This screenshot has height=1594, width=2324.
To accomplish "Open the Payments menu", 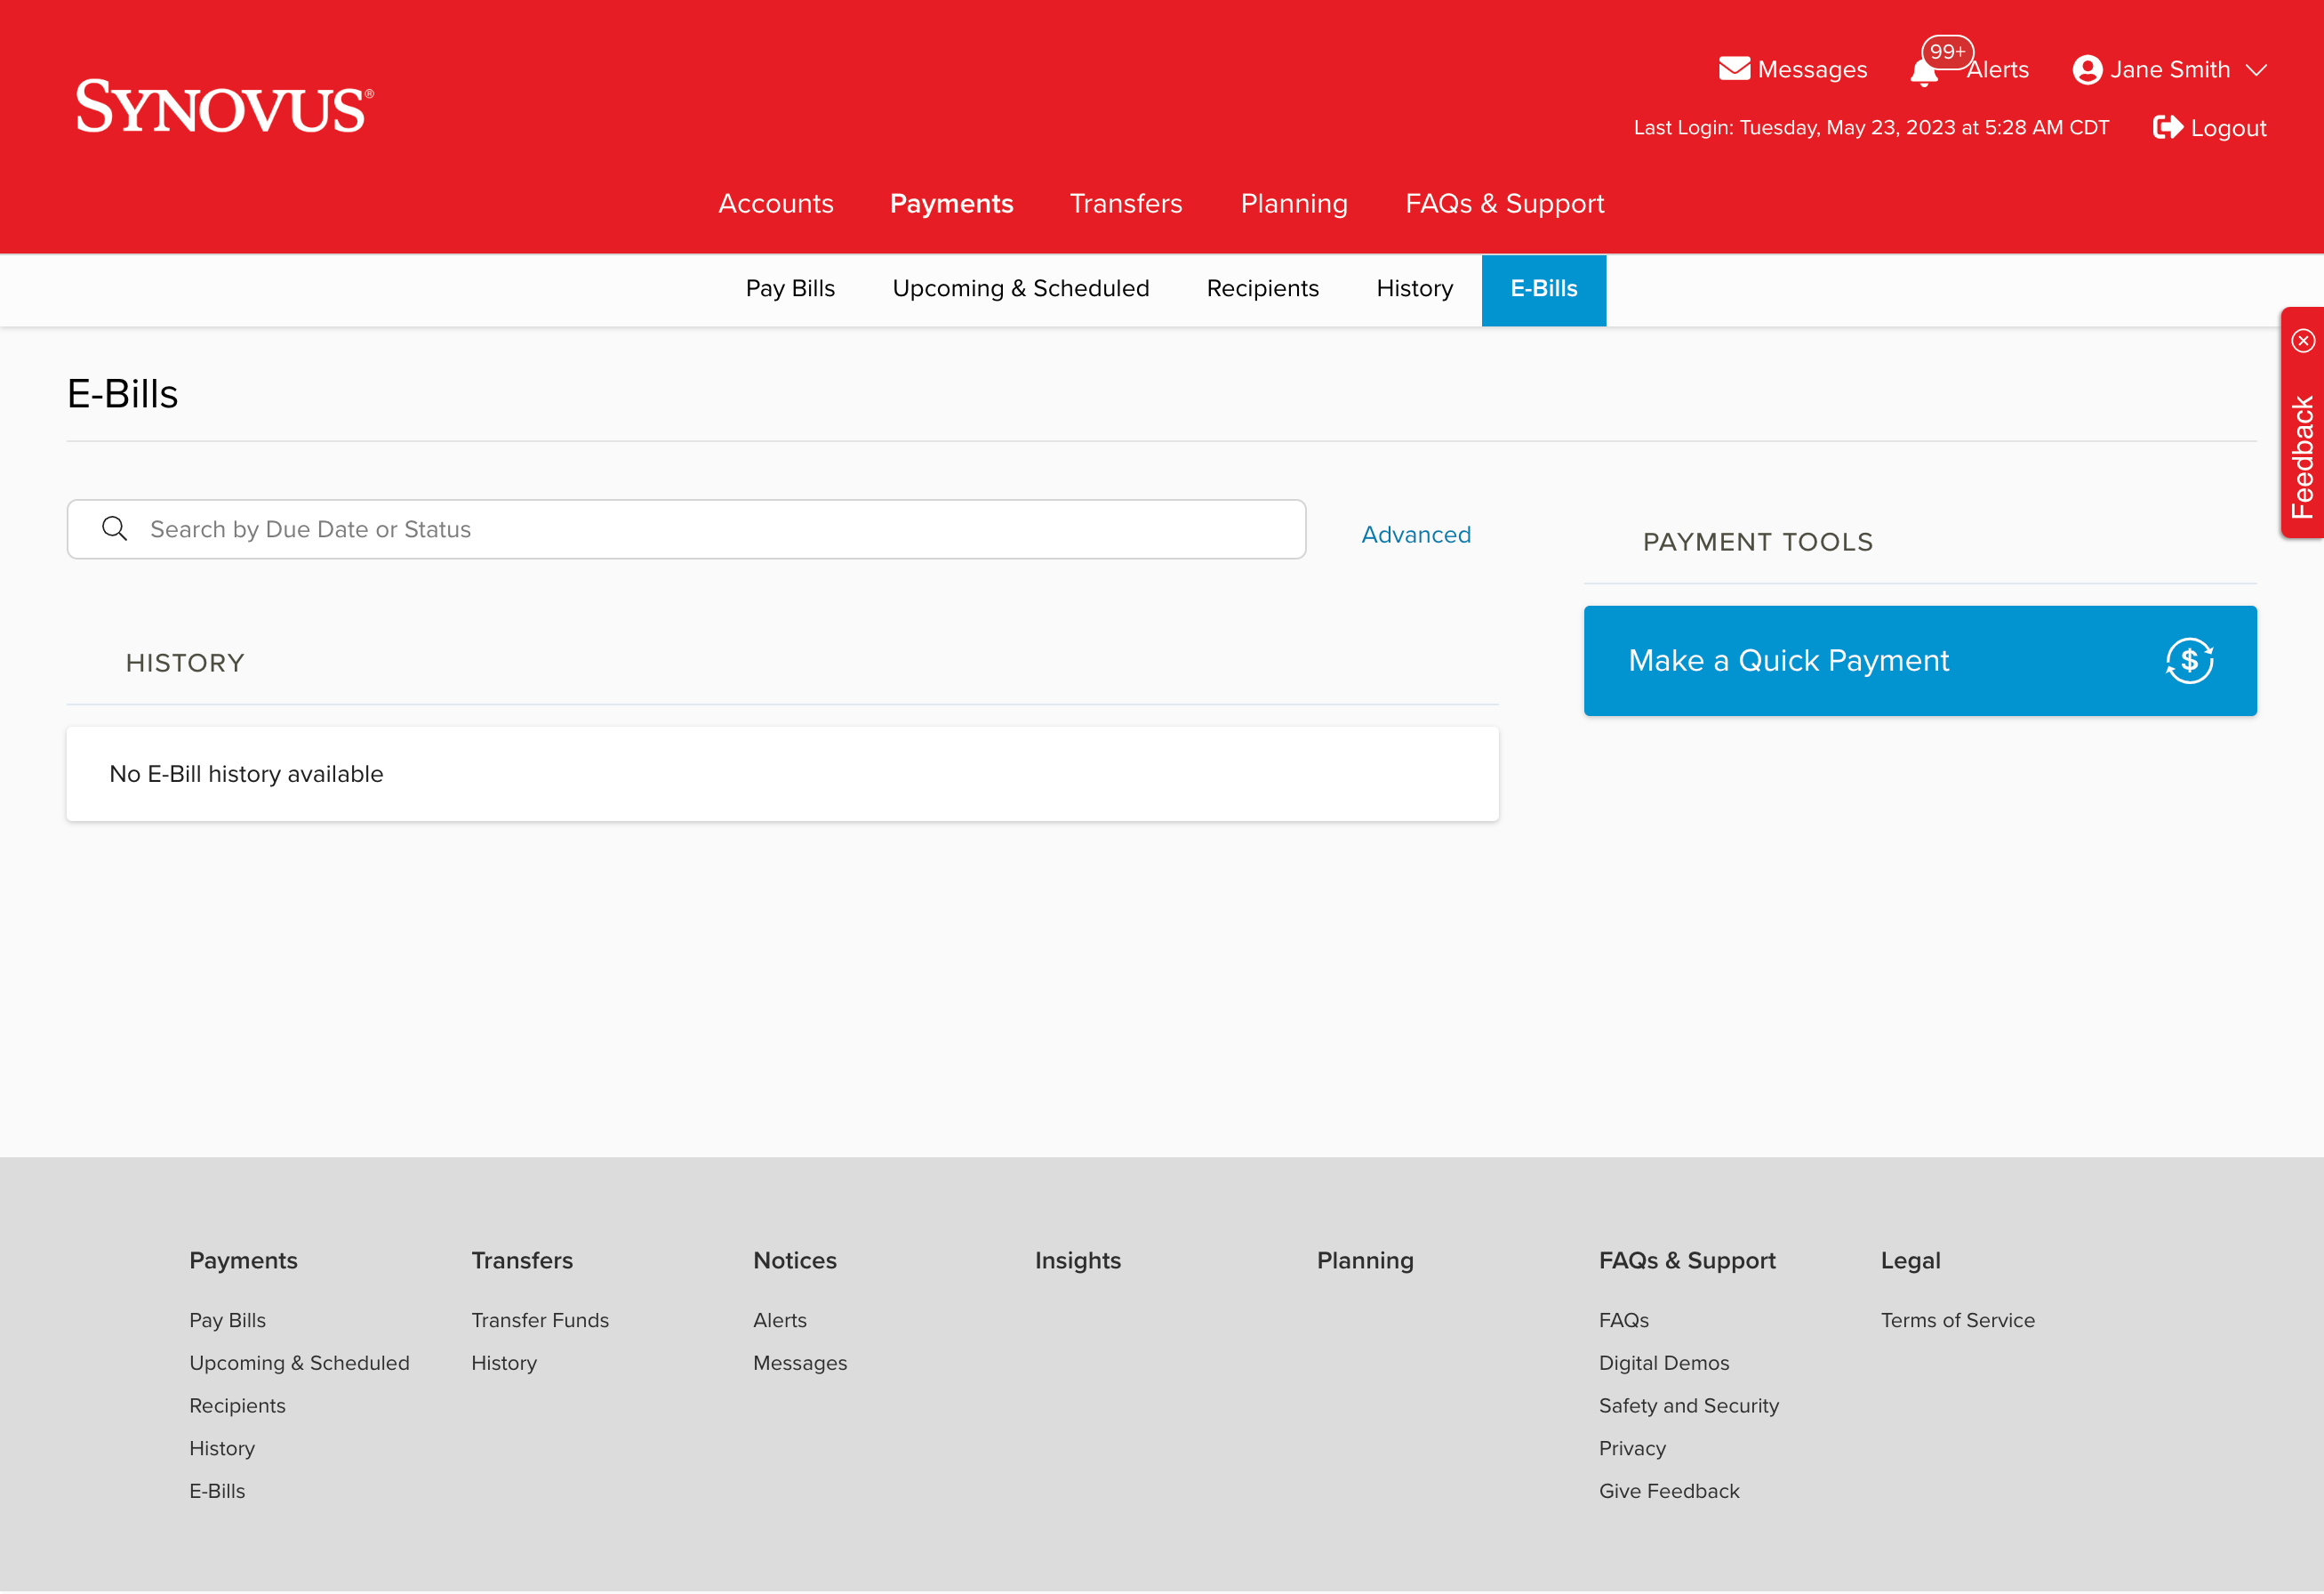I will pos(951,203).
